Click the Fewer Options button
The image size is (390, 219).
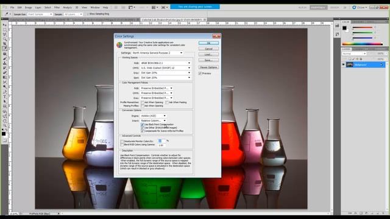tap(208, 68)
